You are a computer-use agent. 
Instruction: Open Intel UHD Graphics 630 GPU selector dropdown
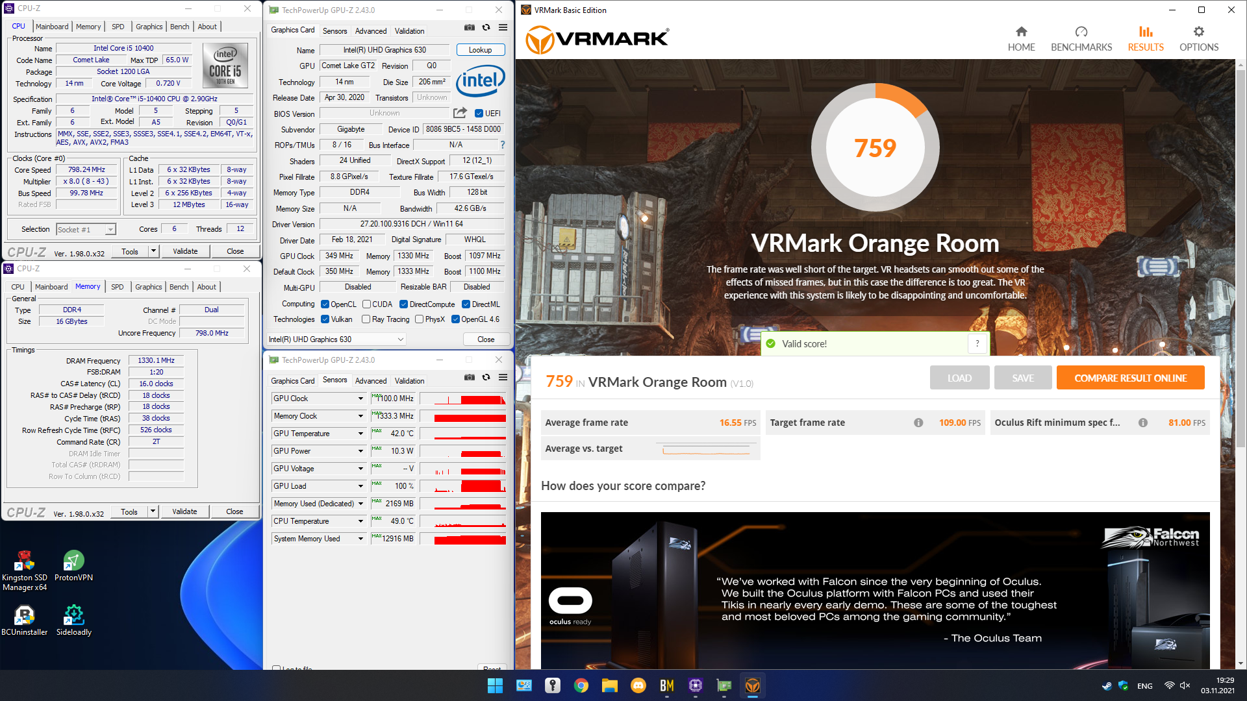(336, 339)
